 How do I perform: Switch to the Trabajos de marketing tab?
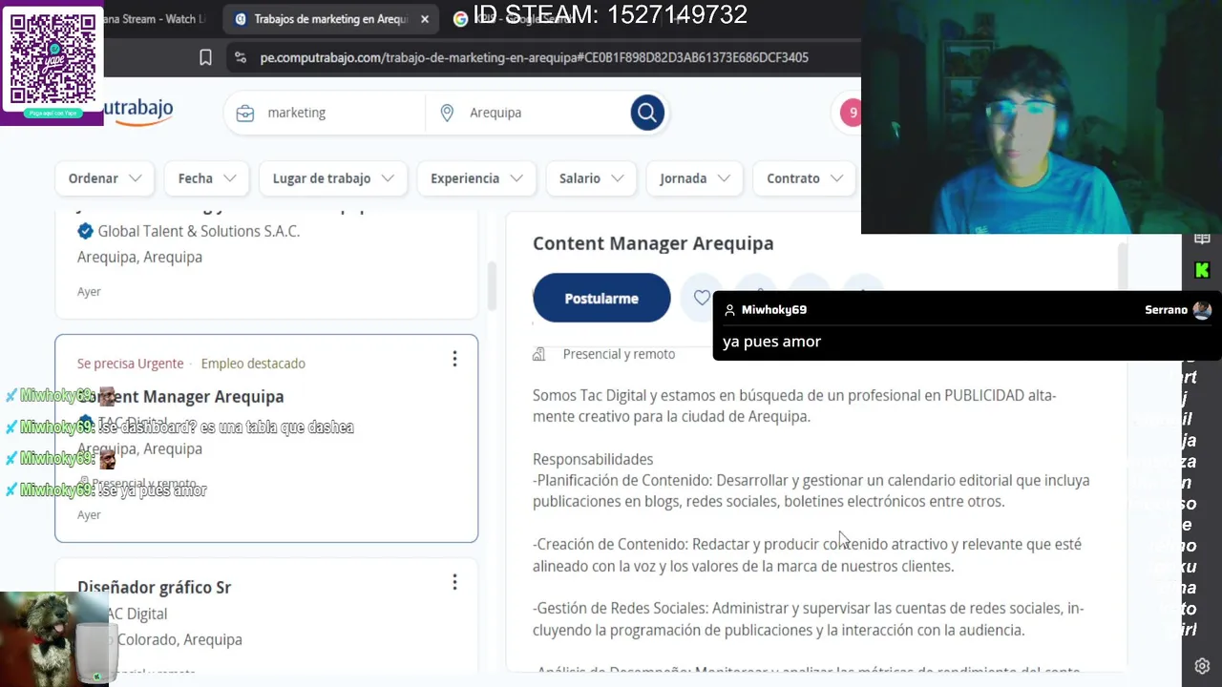(x=330, y=19)
